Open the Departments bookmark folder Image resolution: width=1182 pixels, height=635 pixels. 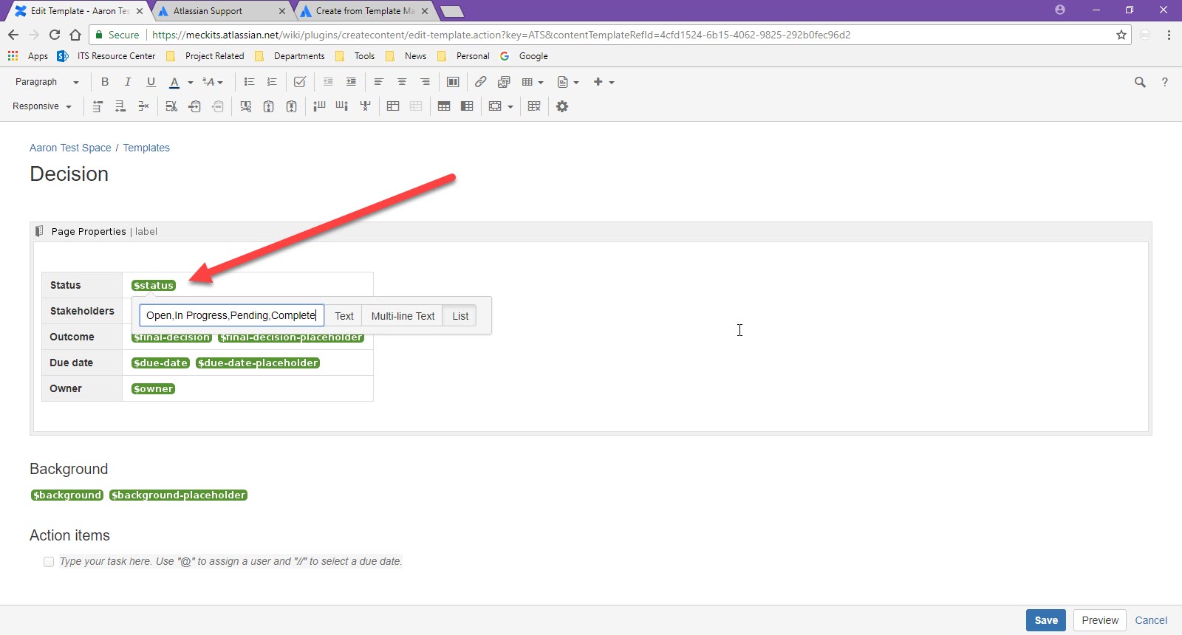(290, 56)
